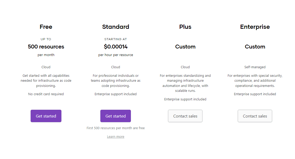
Task: Click the 500 resources limit text
Action: click(x=46, y=47)
